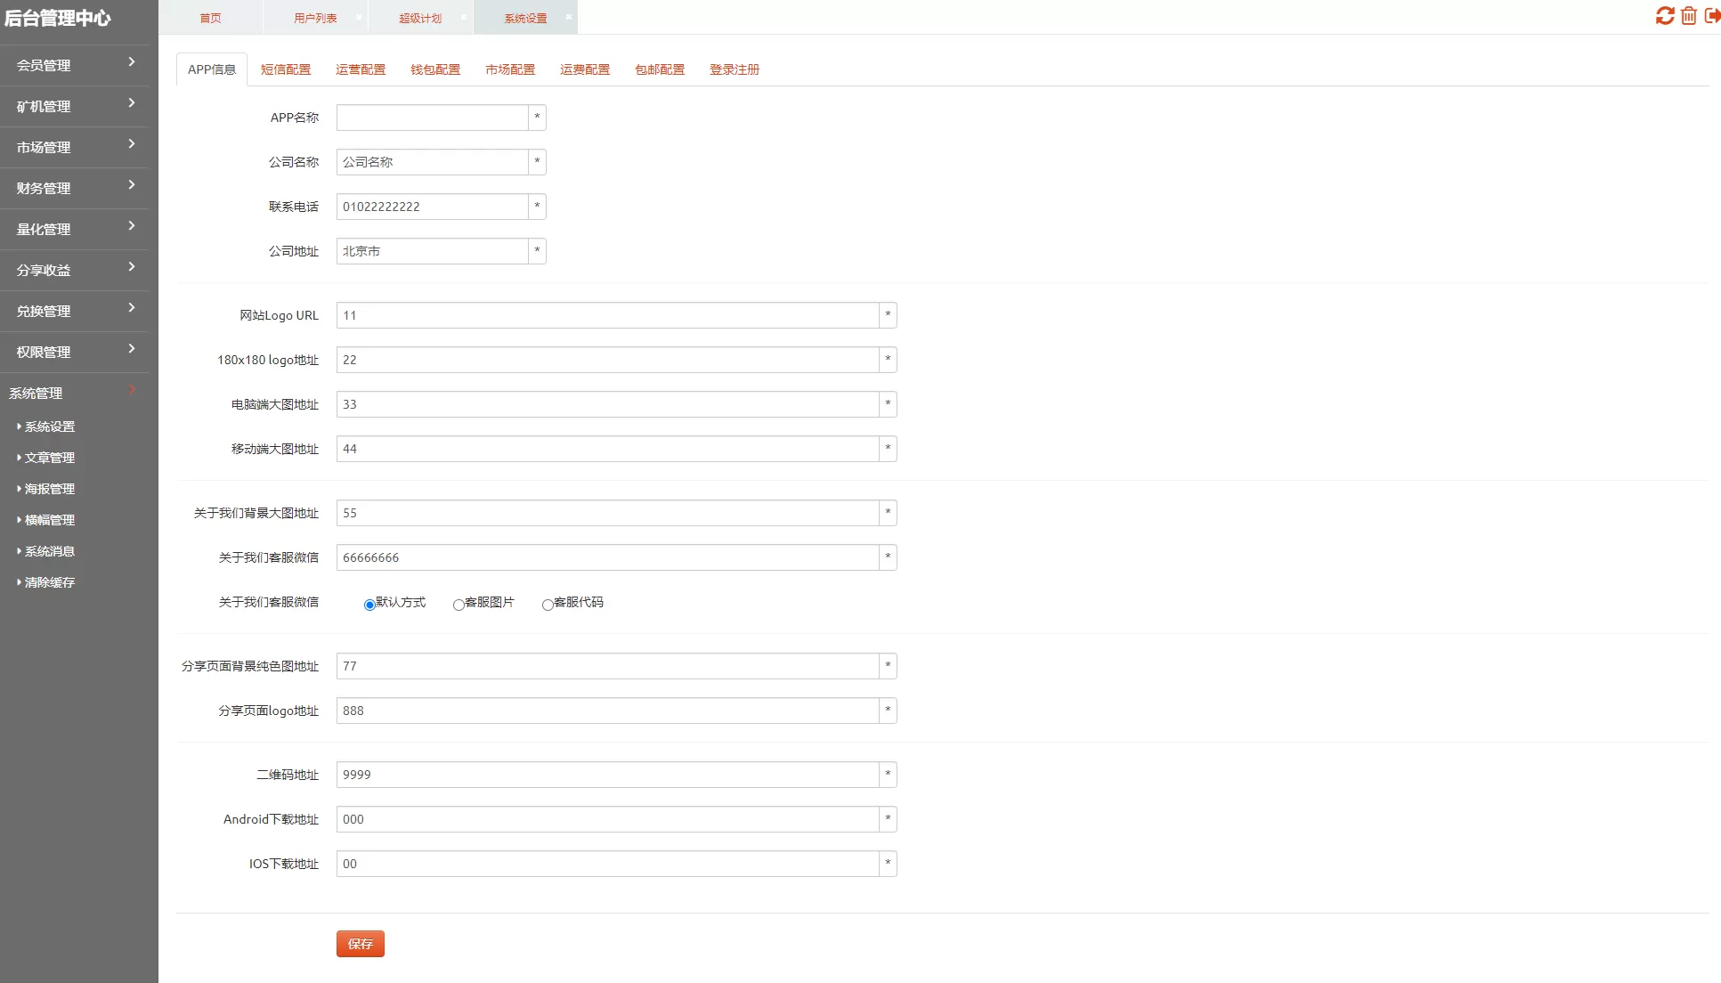Screen dimensions: 1721x983
Task: Close the 用户列表 tab with its x
Action: click(x=359, y=17)
